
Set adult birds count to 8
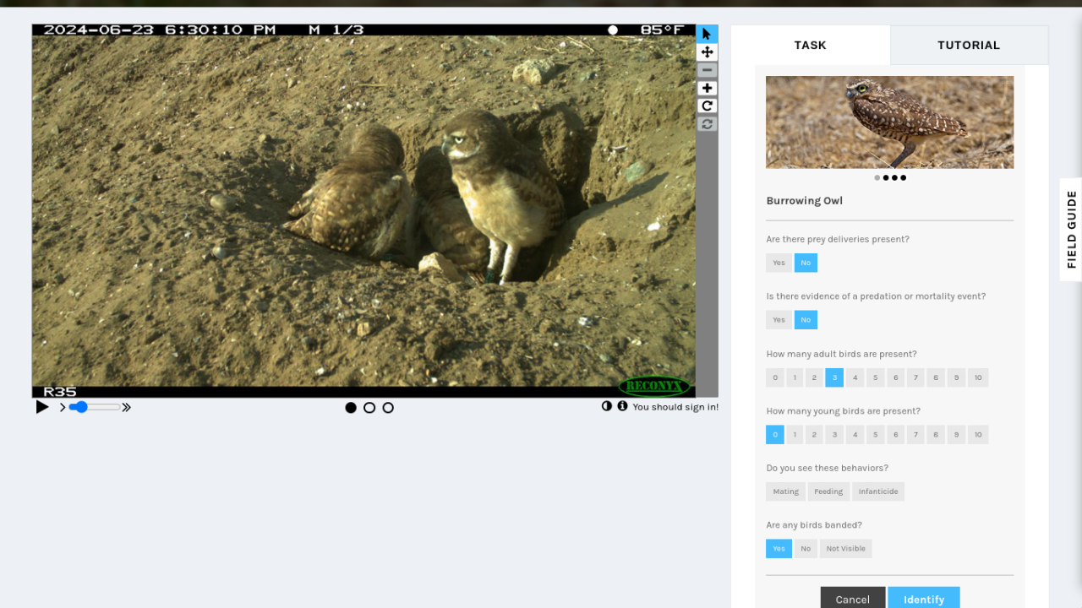click(936, 377)
